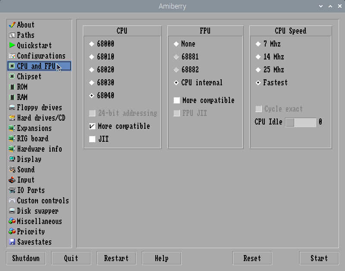Set CPU speed to 25 Mhz
The image size is (345, 271).
point(270,70)
